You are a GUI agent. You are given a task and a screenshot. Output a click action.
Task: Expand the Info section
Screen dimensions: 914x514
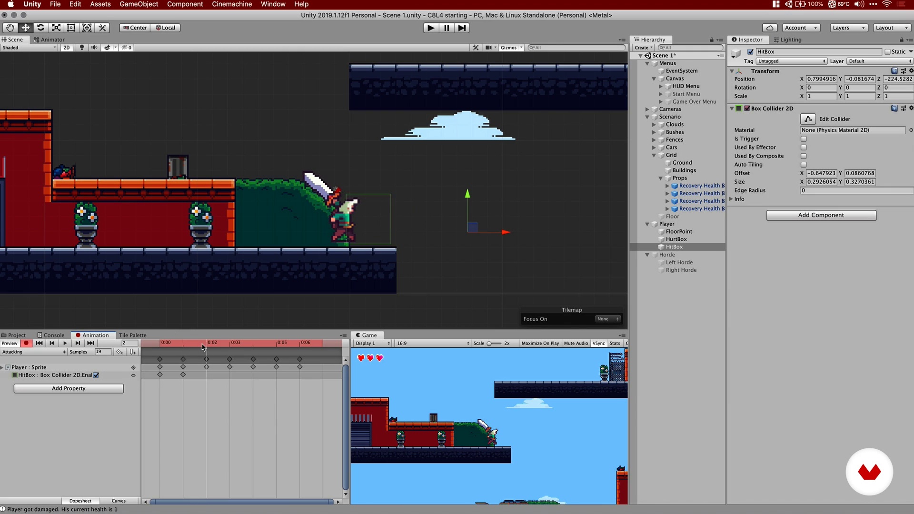tap(731, 199)
